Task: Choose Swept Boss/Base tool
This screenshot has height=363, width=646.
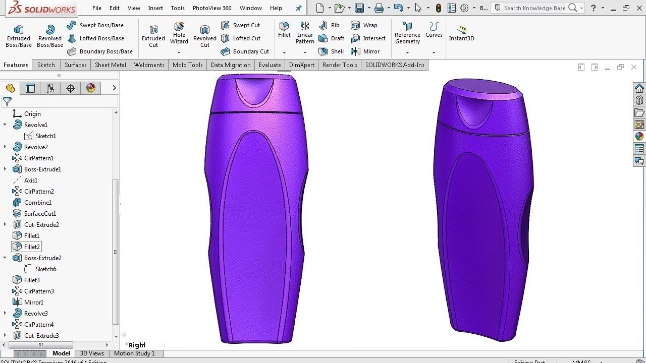Action: [x=95, y=25]
